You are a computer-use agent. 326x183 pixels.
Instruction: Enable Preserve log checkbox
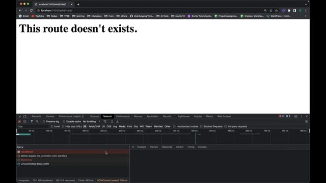44,121
